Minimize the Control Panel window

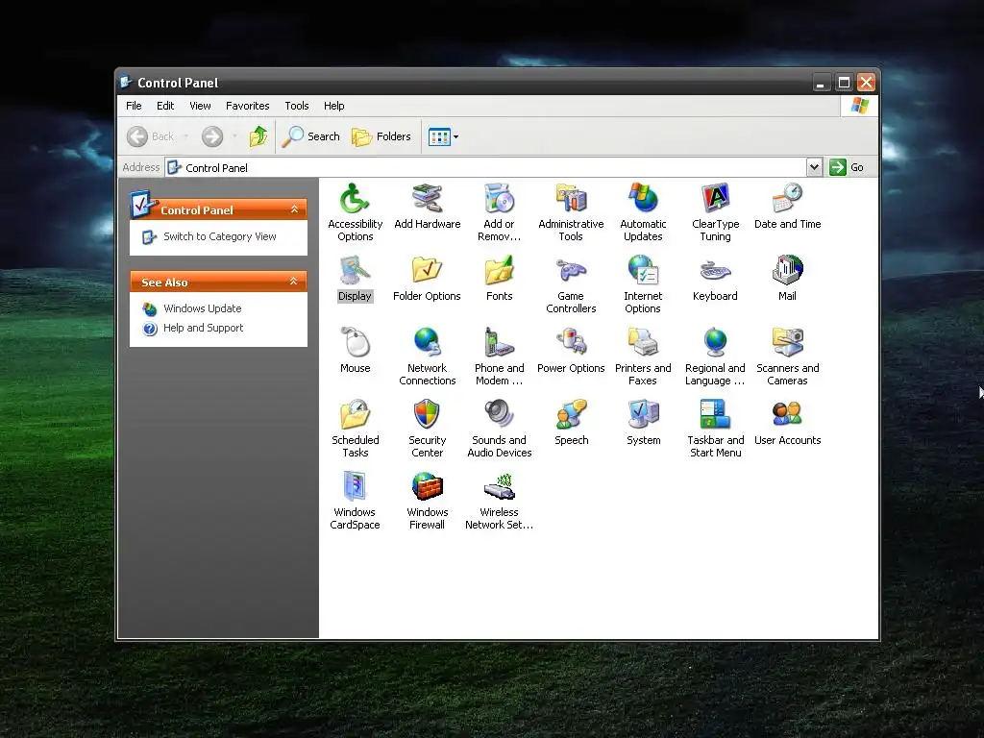(x=820, y=83)
